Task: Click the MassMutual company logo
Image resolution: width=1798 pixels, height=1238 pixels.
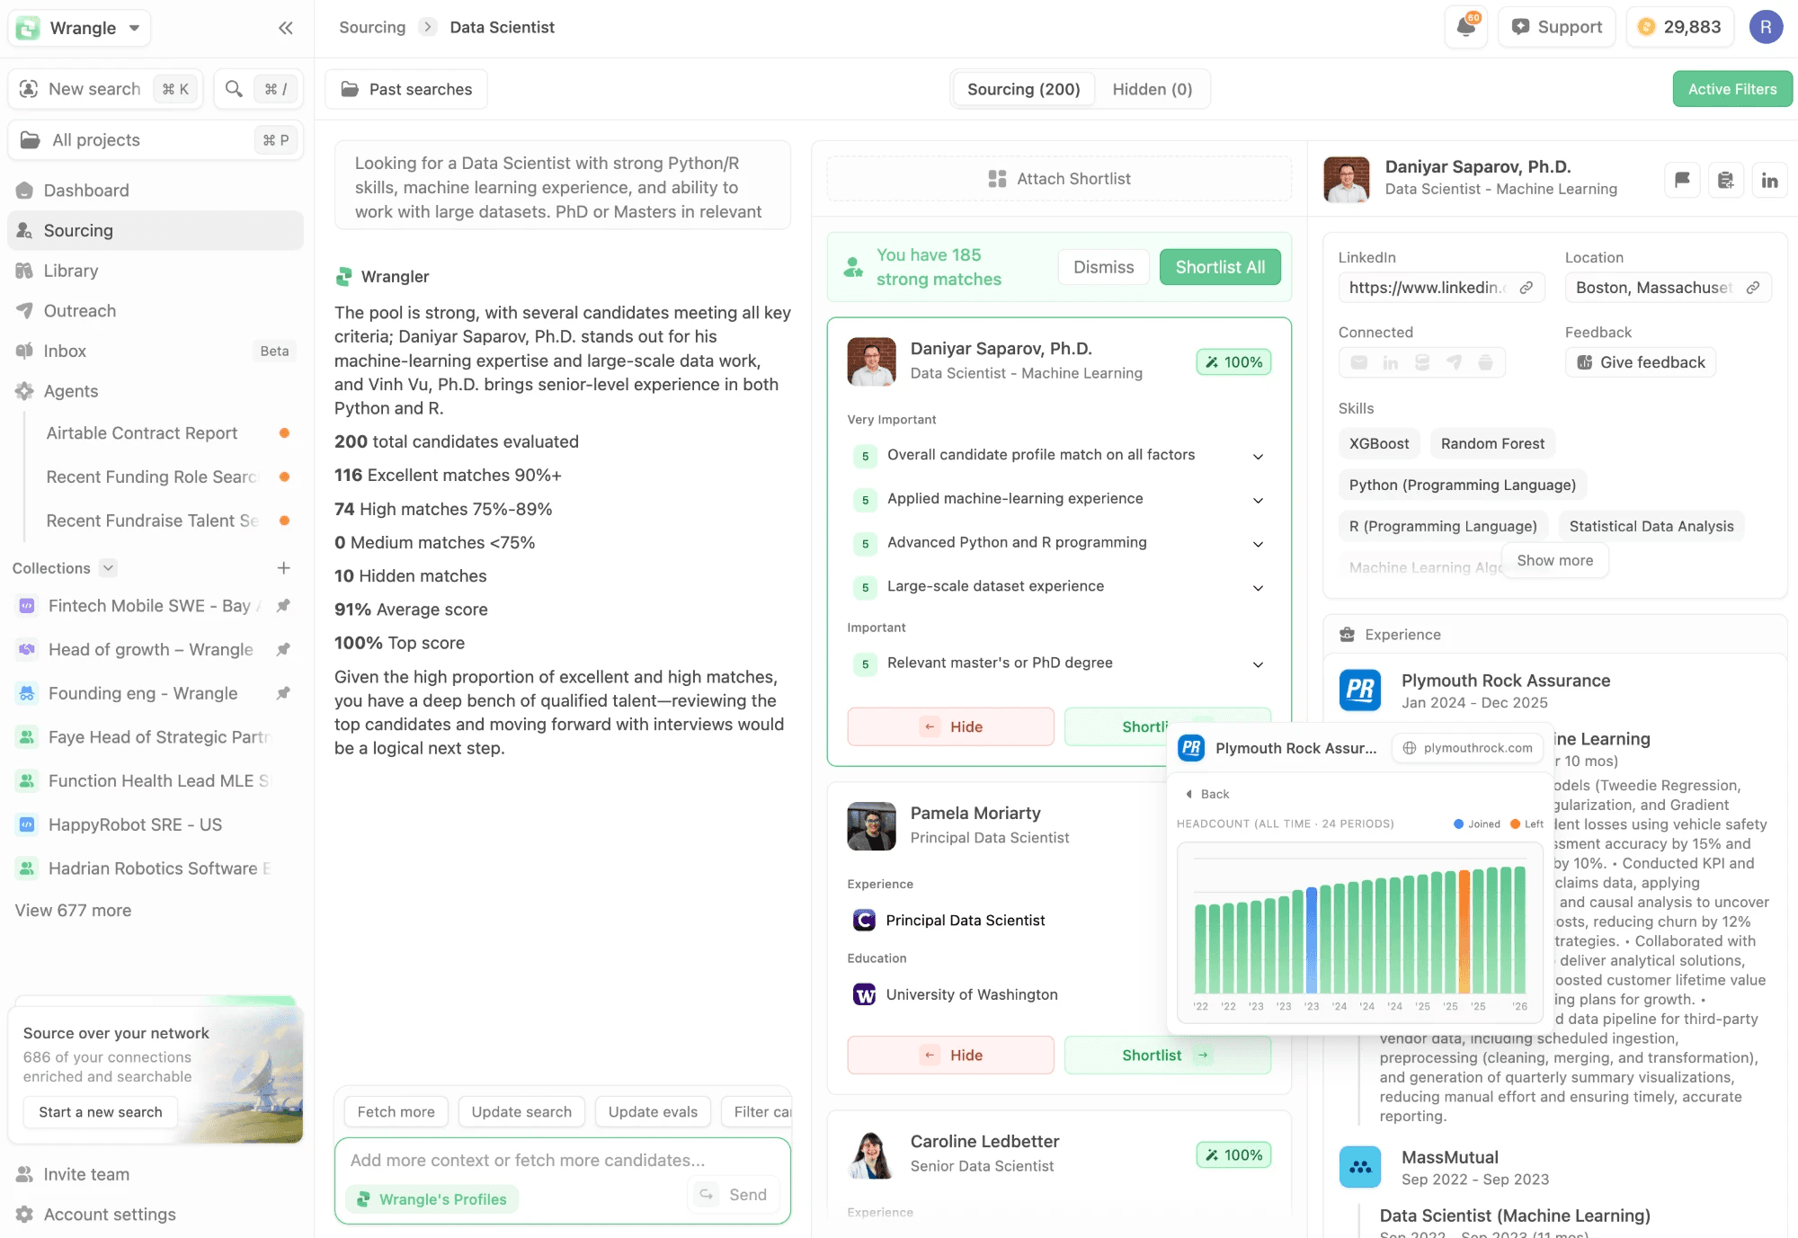Action: click(1360, 1167)
